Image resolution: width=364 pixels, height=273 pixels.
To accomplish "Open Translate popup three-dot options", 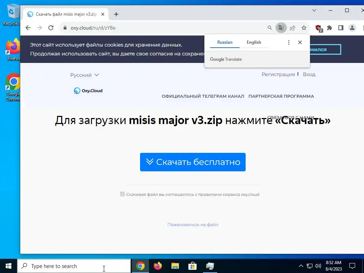I will pos(289,42).
